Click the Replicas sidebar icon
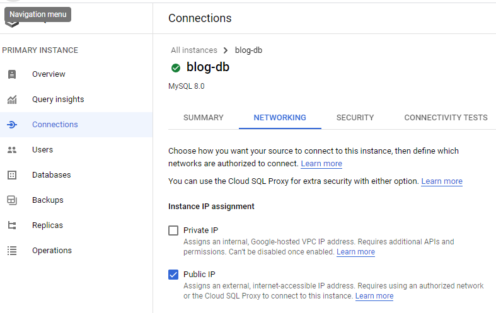Image resolution: width=496 pixels, height=313 pixels. pos(12,225)
